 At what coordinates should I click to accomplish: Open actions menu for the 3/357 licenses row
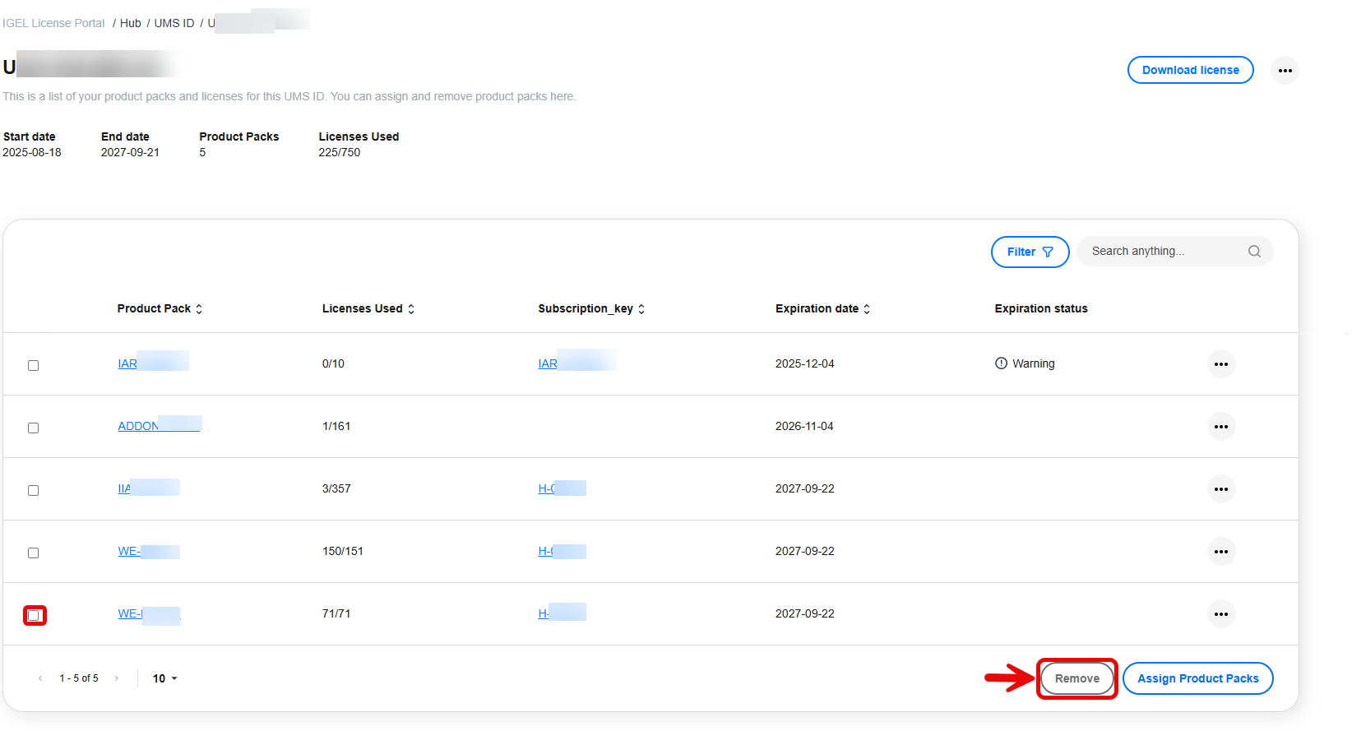click(x=1220, y=489)
